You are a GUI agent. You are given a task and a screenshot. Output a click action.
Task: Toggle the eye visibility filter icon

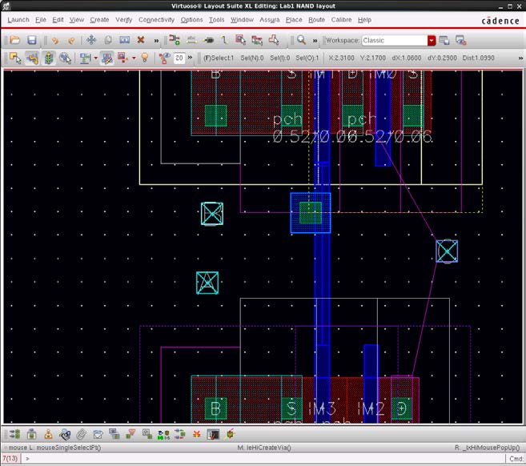[x=164, y=58]
